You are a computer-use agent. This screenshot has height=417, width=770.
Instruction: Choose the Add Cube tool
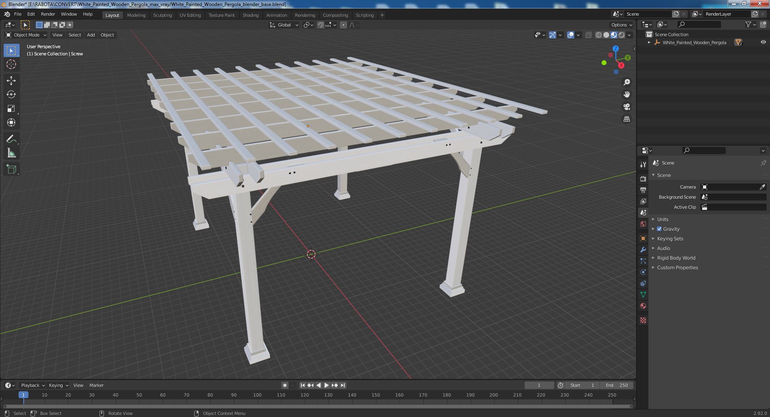(11, 169)
